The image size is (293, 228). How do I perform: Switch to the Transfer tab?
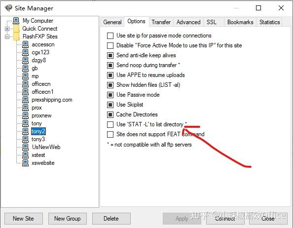(161, 22)
